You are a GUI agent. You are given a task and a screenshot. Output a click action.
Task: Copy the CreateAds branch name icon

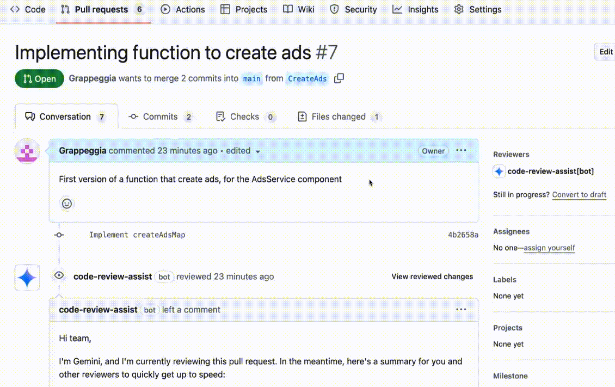click(x=339, y=78)
